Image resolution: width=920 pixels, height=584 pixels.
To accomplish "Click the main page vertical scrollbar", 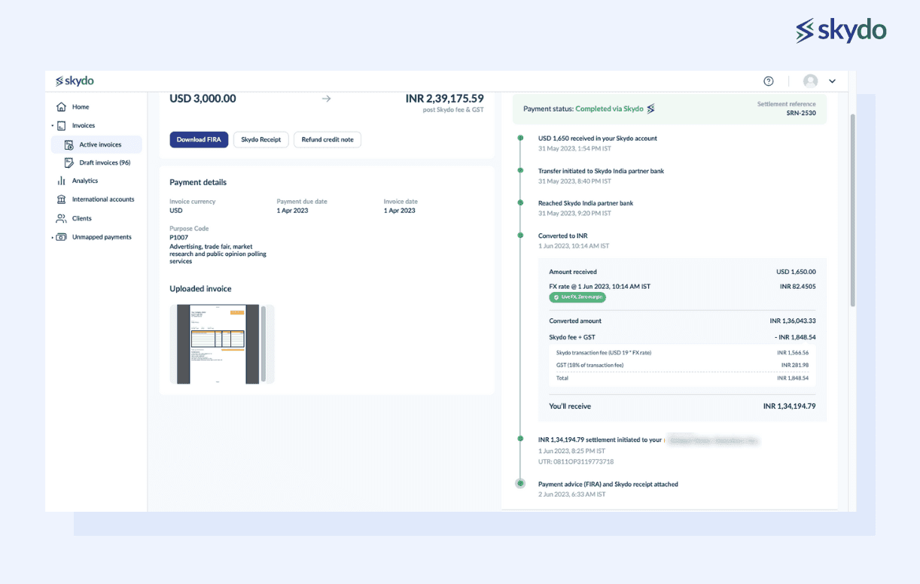I will 852,211.
